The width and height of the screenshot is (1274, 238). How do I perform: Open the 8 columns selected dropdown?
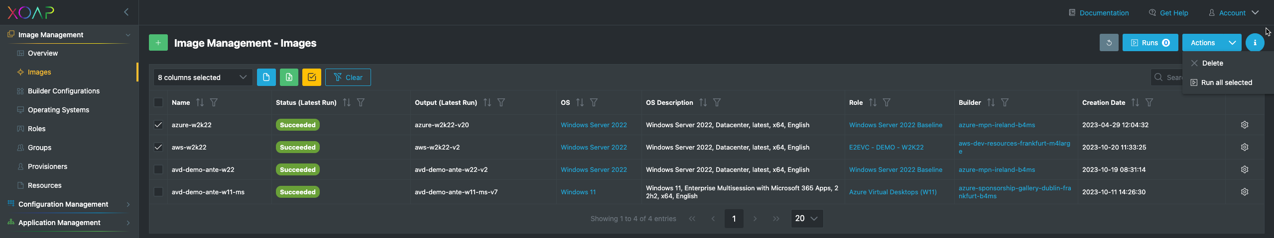203,78
